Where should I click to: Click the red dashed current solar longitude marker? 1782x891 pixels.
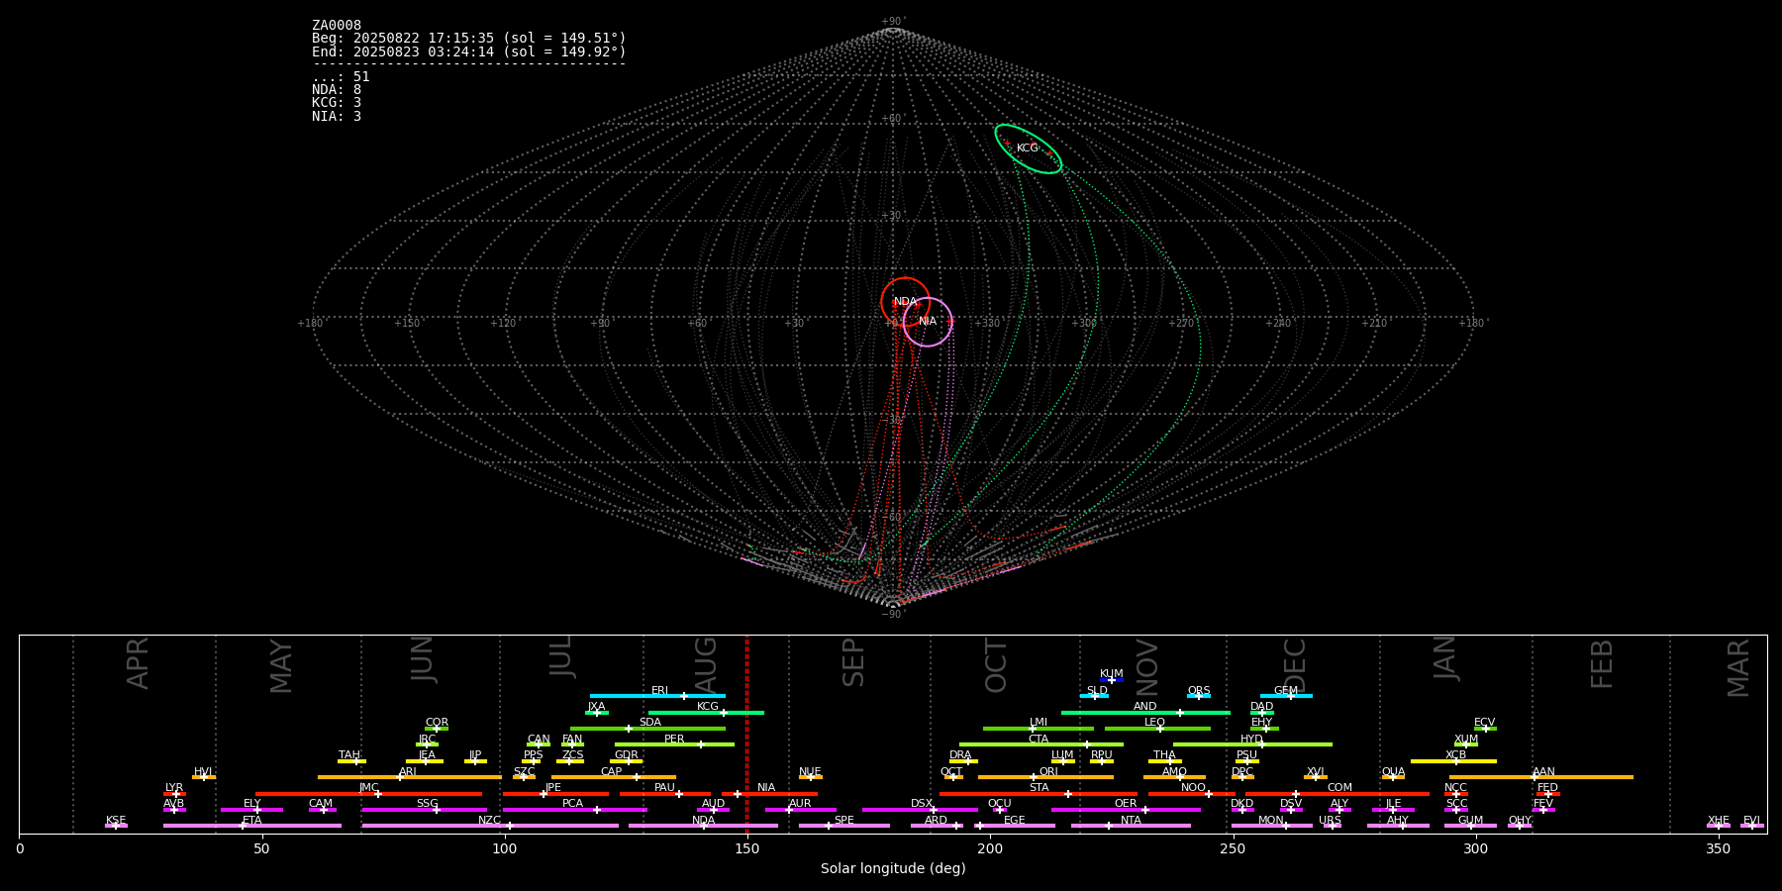(746, 734)
